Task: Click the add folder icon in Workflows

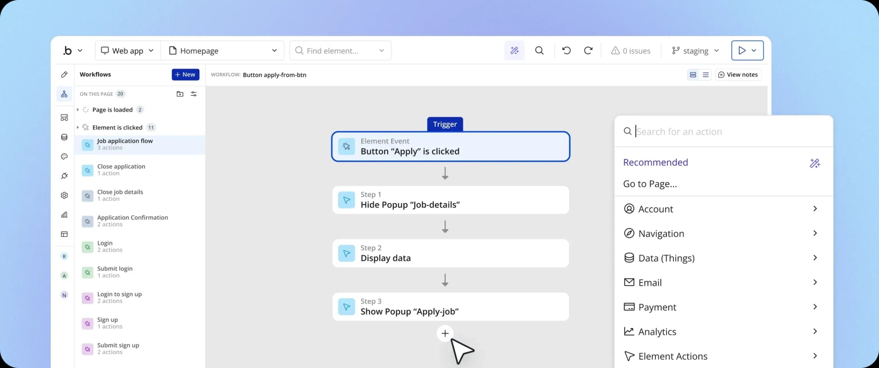Action: tap(180, 94)
